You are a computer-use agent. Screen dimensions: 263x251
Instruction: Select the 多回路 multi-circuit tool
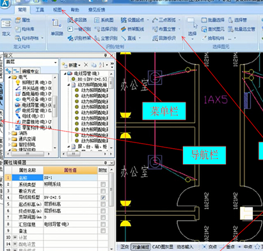(77, 20)
